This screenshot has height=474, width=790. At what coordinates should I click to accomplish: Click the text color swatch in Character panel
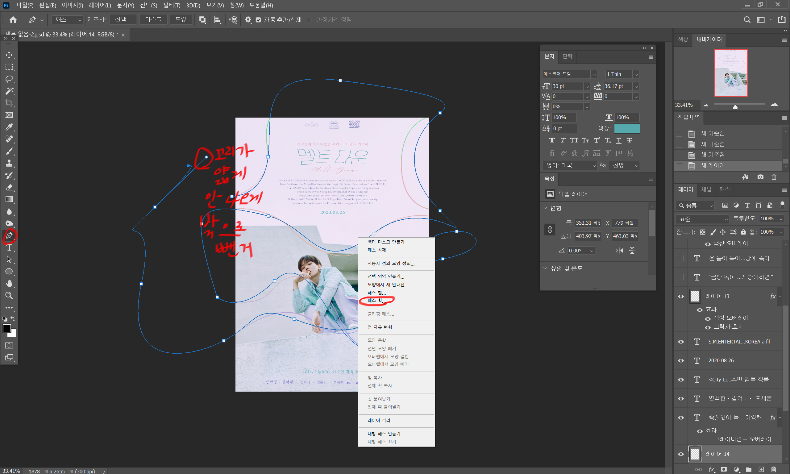[x=627, y=128]
